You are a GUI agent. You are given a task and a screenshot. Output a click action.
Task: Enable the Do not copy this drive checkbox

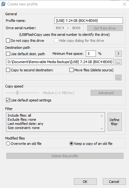click(x=8, y=41)
